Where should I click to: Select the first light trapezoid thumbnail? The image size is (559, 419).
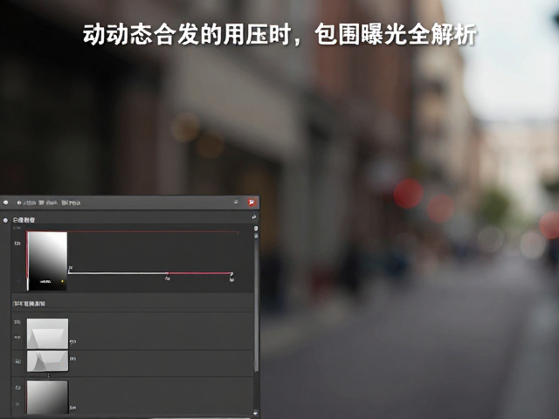[x=47, y=333]
